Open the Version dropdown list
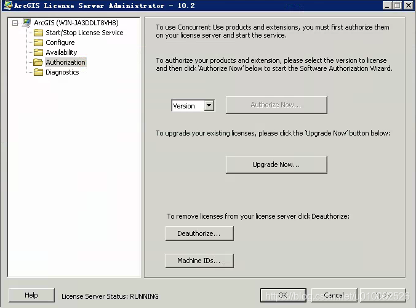This screenshot has height=308, width=416. 209,105
